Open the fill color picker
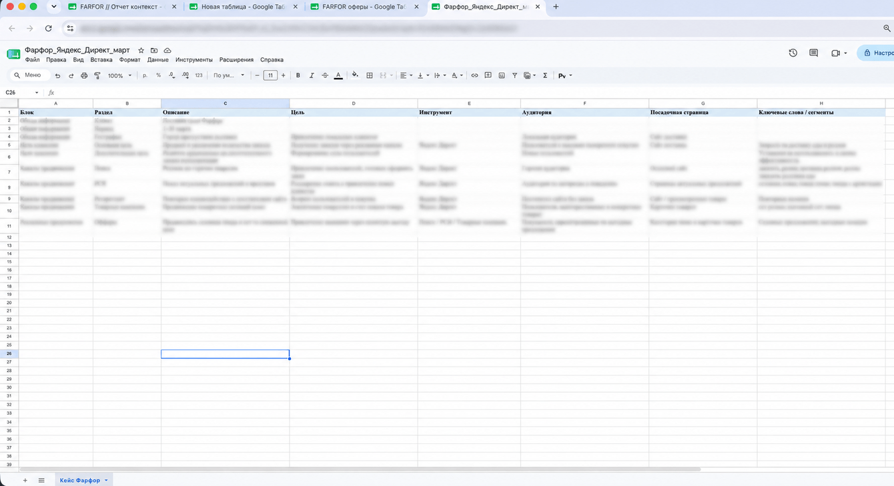894x486 pixels. [x=355, y=75]
